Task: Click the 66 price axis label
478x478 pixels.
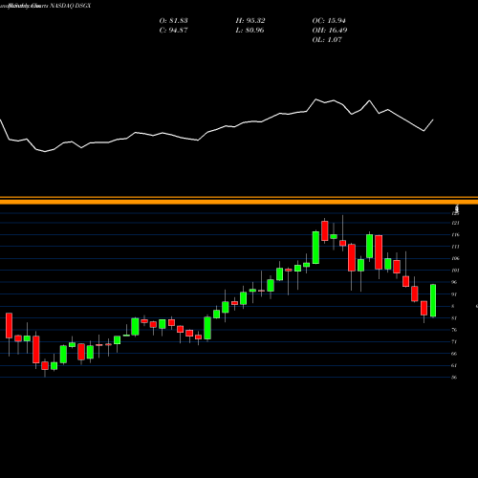Action: pos(454,354)
